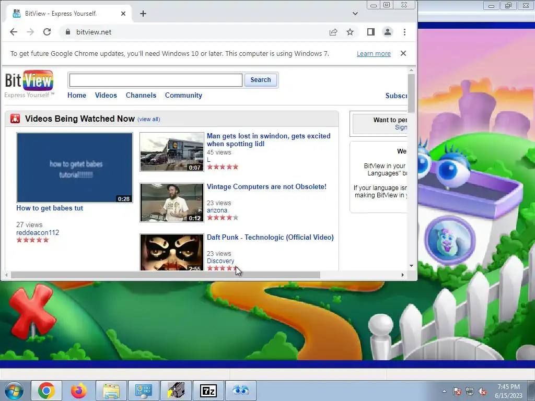Click the Search button

coord(261,80)
